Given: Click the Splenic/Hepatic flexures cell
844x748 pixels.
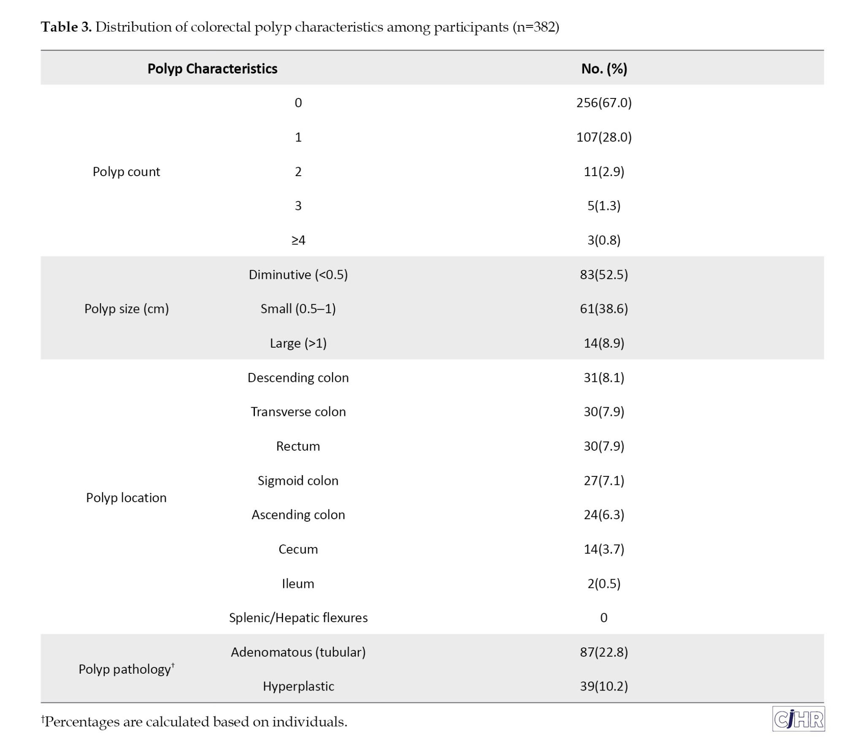Looking at the screenshot, I should pos(298,617).
